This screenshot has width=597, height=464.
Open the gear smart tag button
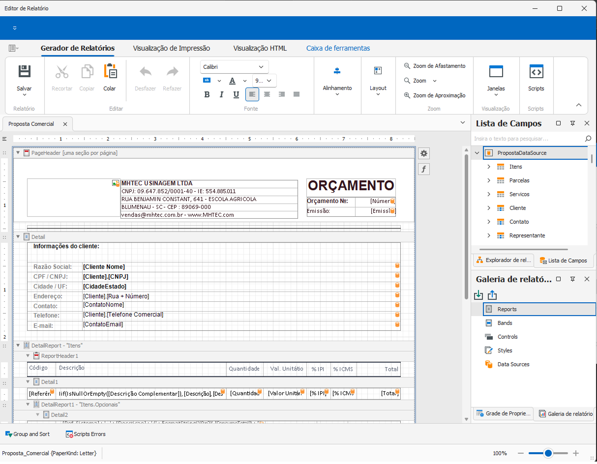[424, 153]
